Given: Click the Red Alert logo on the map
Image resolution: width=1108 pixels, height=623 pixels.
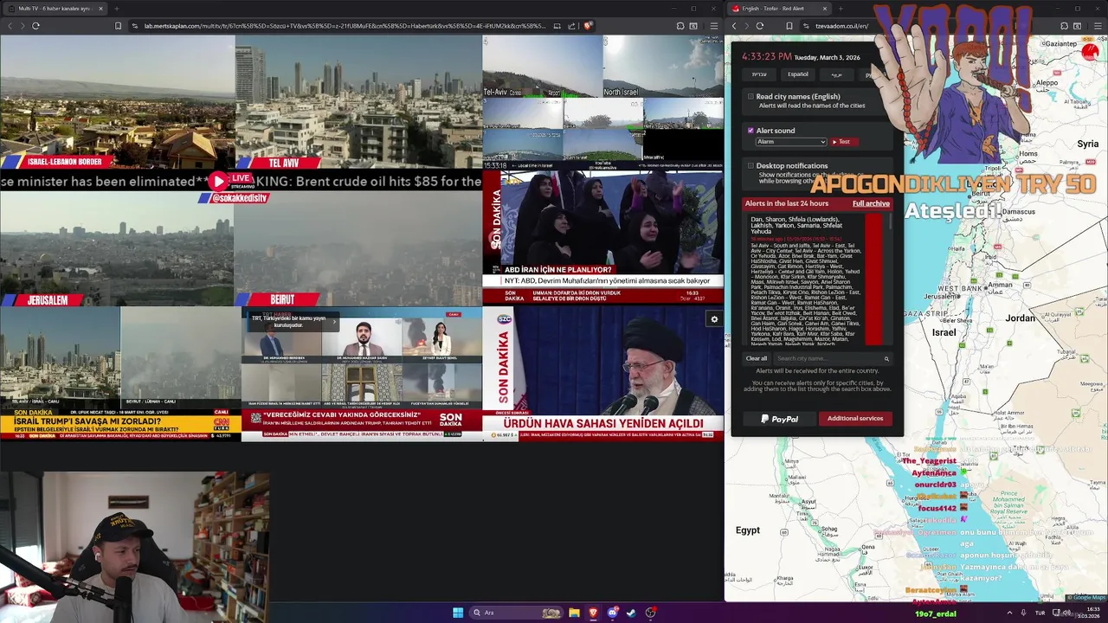Looking at the screenshot, I should [1090, 53].
